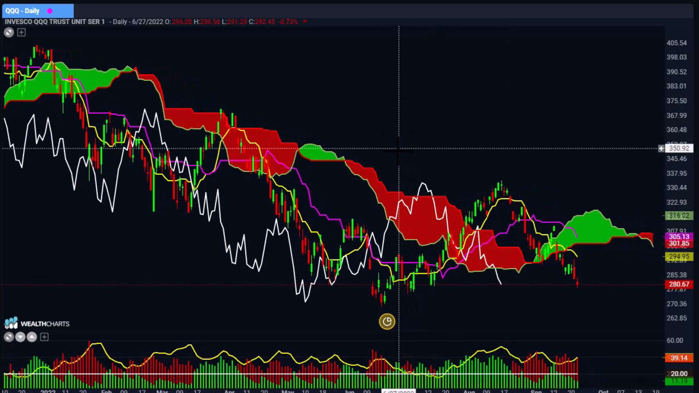Click the white 20.00 indicator level tag
Screen dimensions: 699x393
(679, 374)
